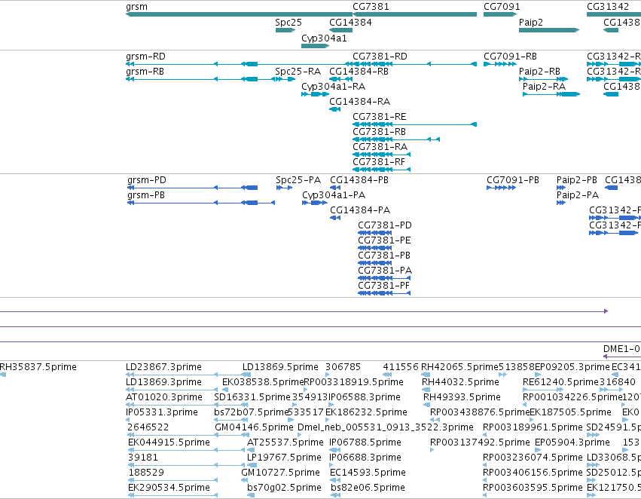The image size is (641, 499).
Task: Click the Paip2-PA protein label
Action: click(x=578, y=195)
